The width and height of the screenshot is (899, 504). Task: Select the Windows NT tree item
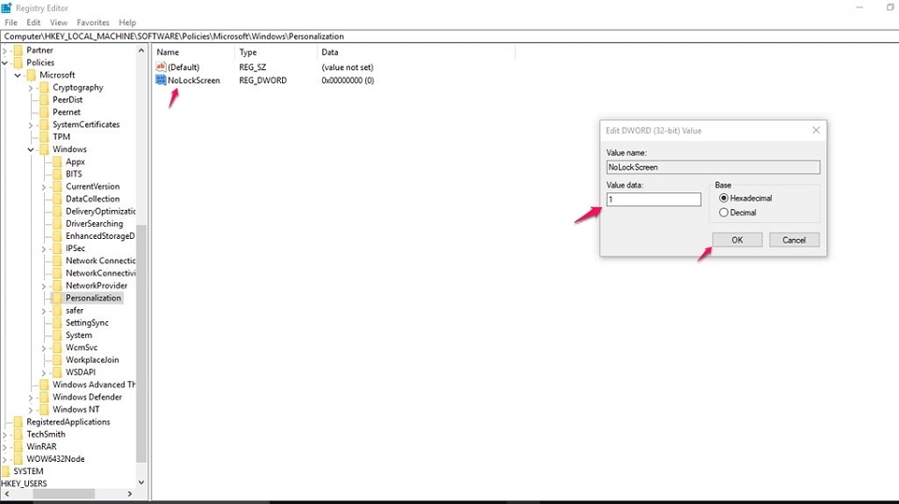[76, 409]
